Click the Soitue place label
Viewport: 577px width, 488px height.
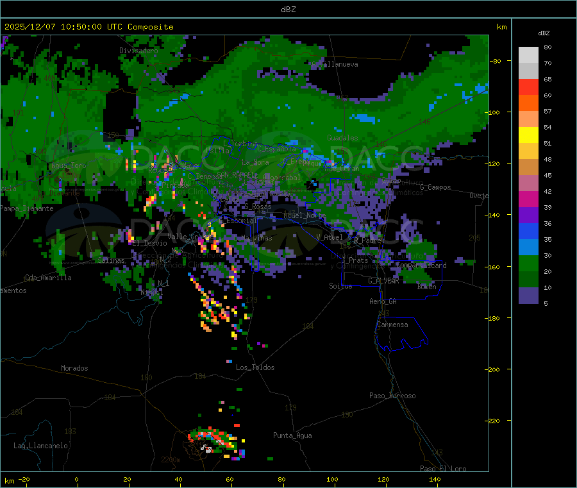340,286
